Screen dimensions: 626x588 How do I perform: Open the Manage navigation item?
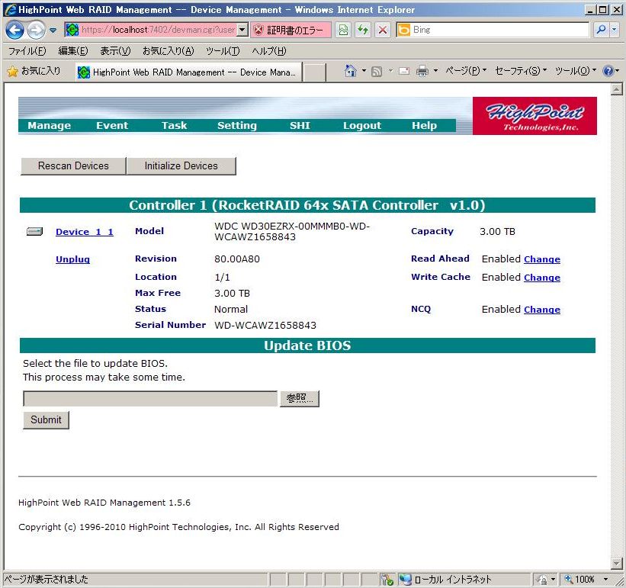(x=49, y=125)
